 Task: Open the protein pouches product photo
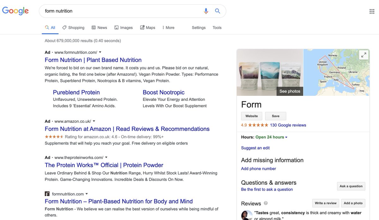click(270, 72)
